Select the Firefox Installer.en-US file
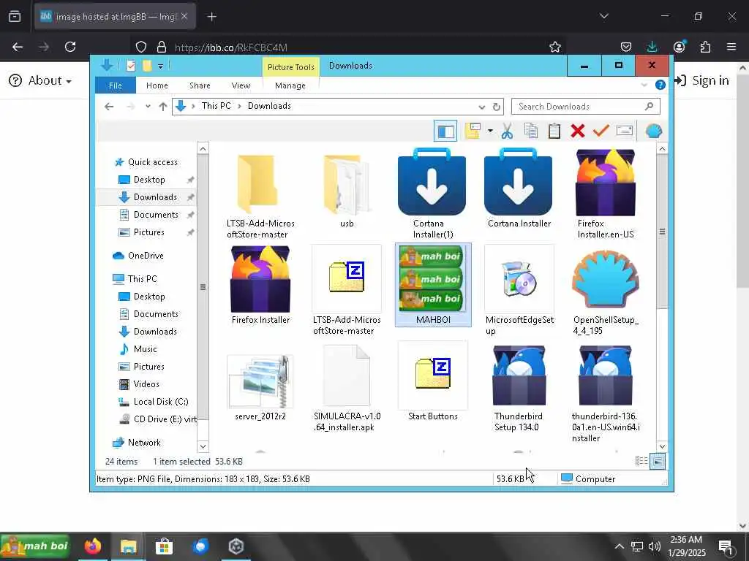The height and width of the screenshot is (561, 749). coord(605,193)
